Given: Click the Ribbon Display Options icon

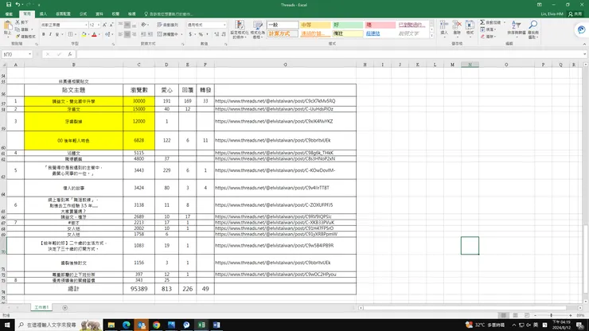Looking at the screenshot, I should coord(540,5).
